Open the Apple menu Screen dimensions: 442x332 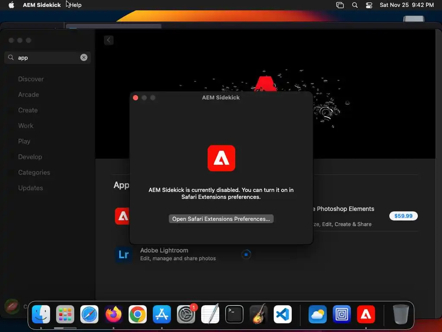[11, 5]
